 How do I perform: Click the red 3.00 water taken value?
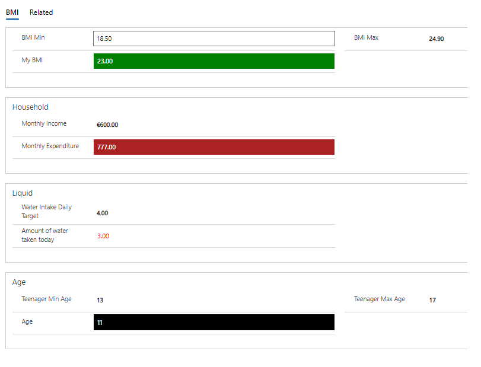click(x=103, y=236)
